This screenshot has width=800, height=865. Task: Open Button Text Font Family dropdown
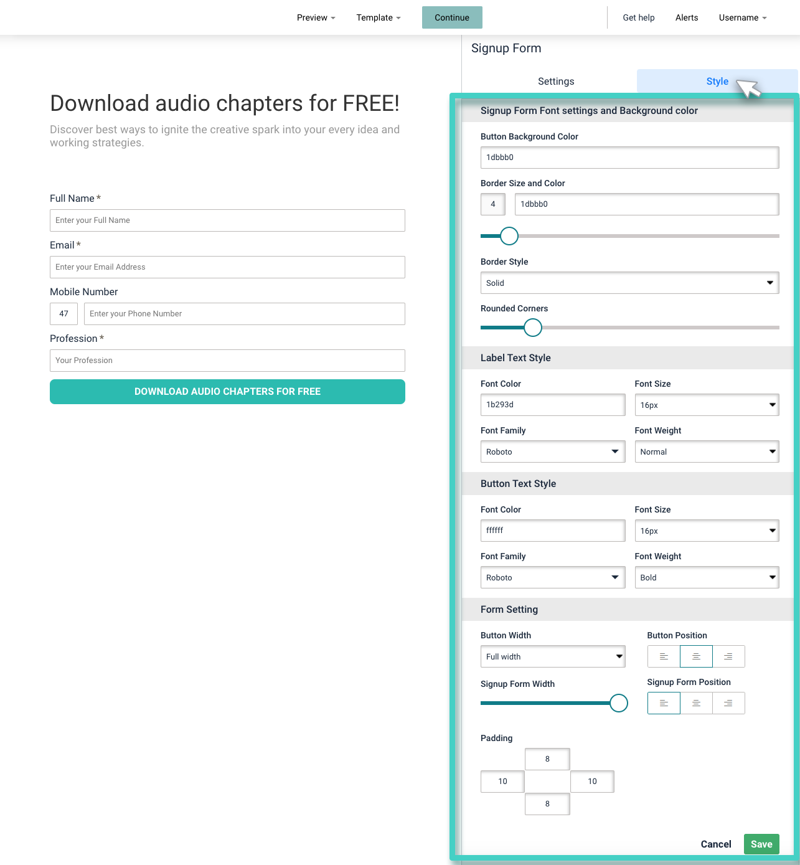tap(553, 577)
